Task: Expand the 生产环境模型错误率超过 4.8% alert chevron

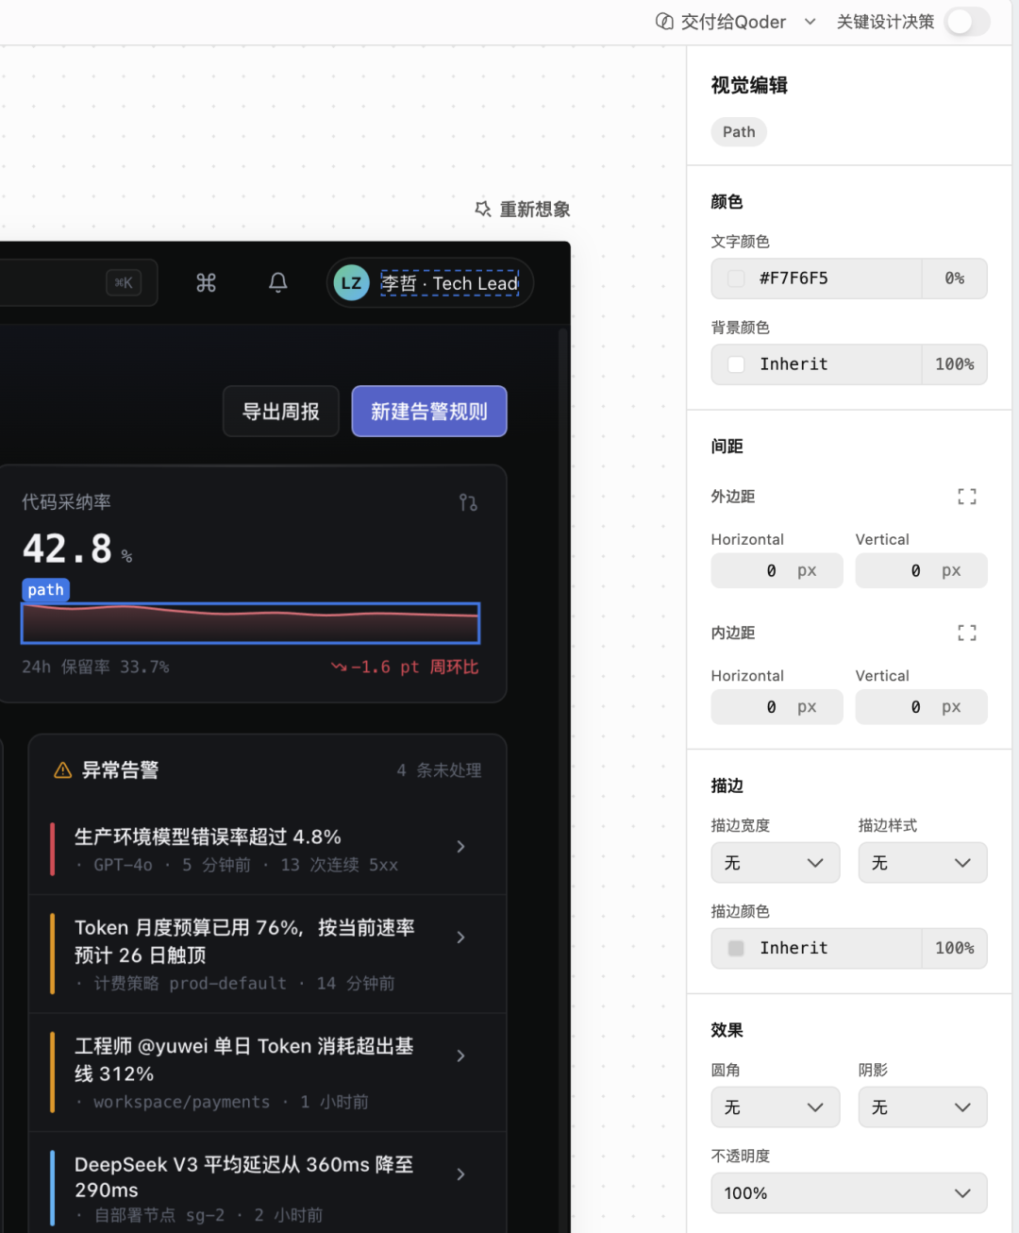Action: (460, 847)
